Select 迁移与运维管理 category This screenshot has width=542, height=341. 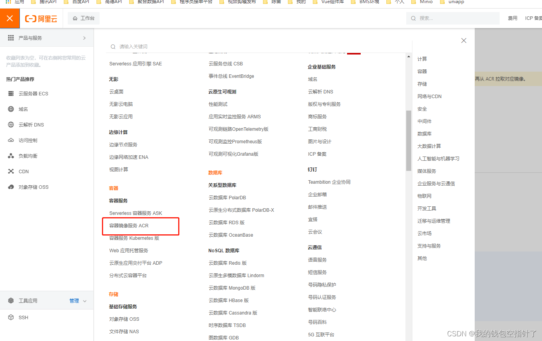tap(434, 221)
